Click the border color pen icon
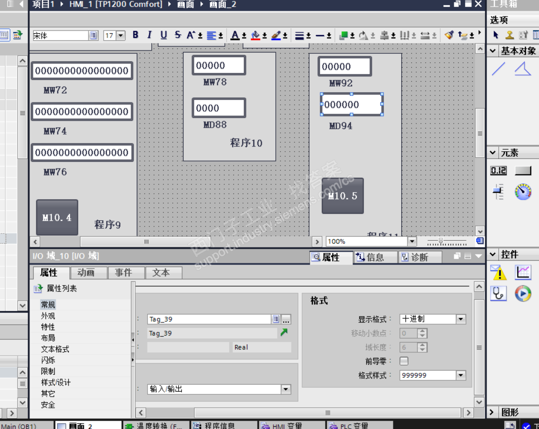This screenshot has height=429, width=539. click(276, 36)
